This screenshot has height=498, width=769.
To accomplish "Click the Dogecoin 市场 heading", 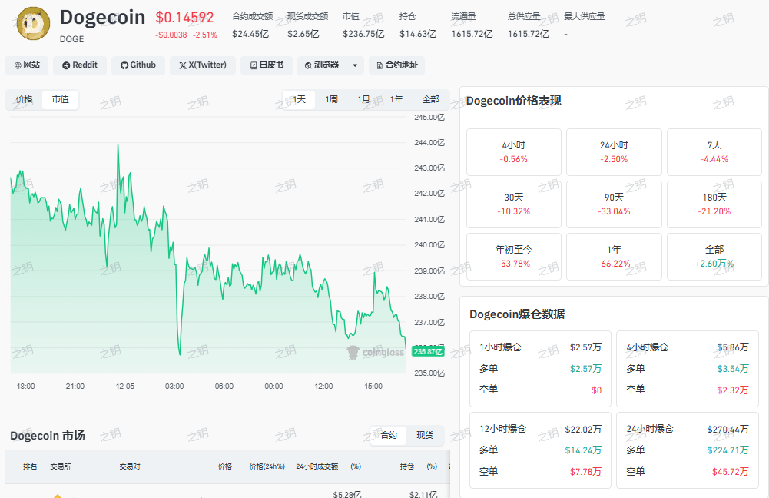I will click(x=48, y=436).
